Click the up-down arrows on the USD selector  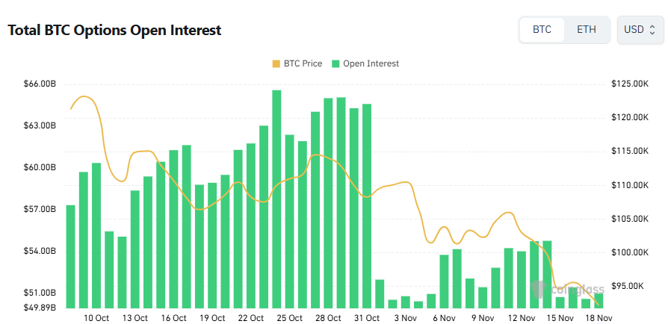652,30
